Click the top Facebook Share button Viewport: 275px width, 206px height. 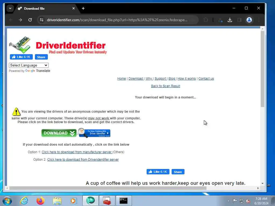click(41, 57)
